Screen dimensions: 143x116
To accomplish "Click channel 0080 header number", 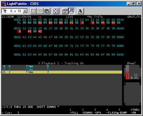I will tap(120, 46).
